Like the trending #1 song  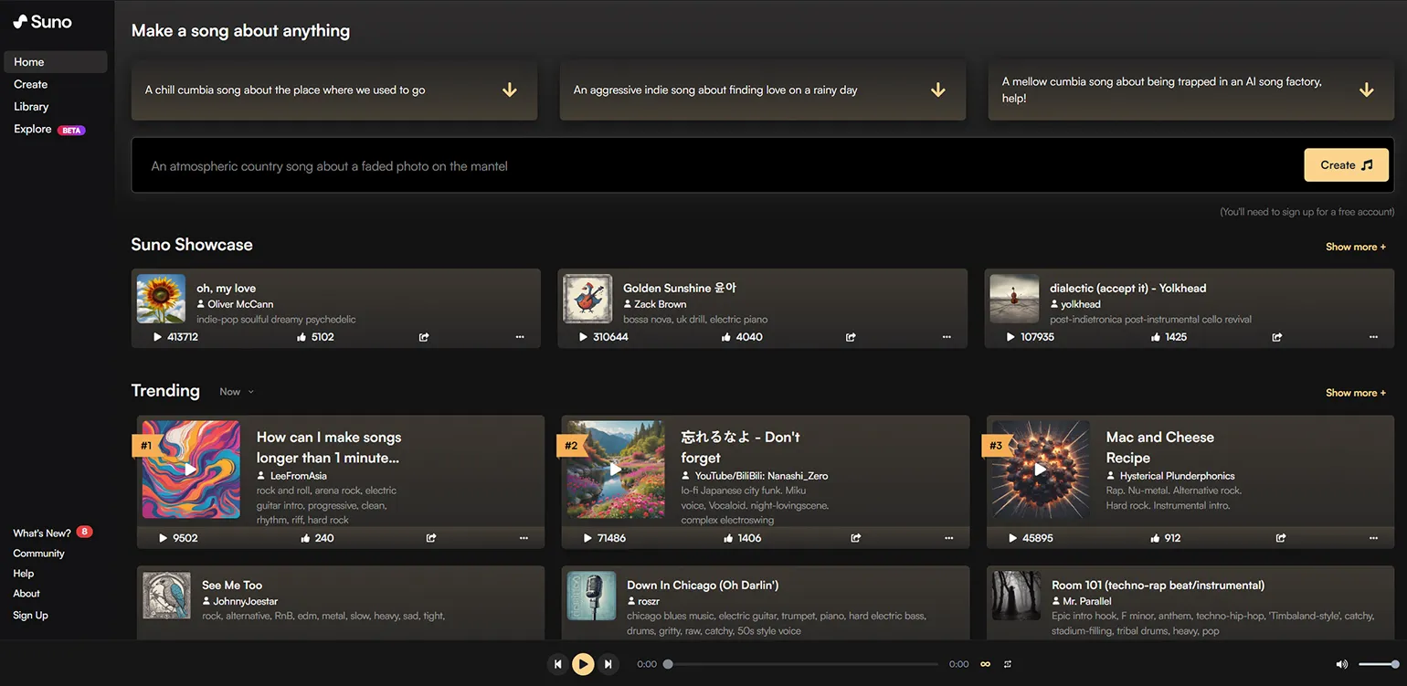coord(305,538)
